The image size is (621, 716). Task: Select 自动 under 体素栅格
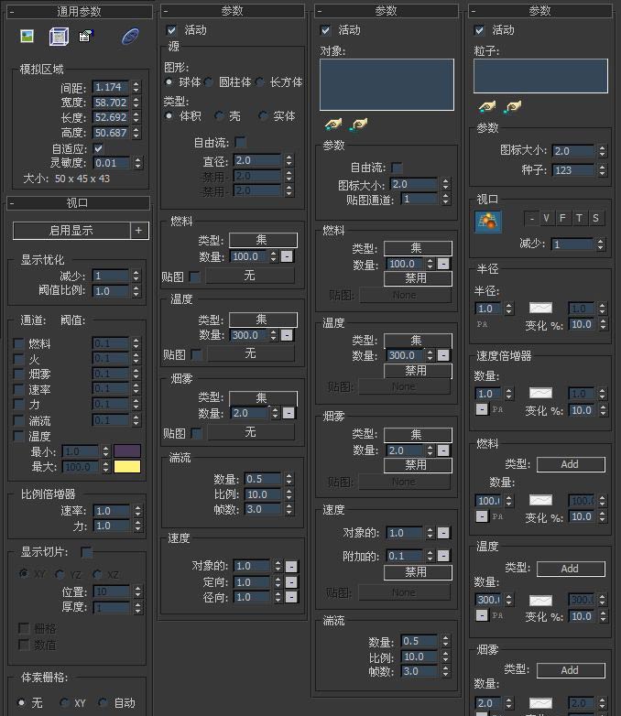pos(103,702)
